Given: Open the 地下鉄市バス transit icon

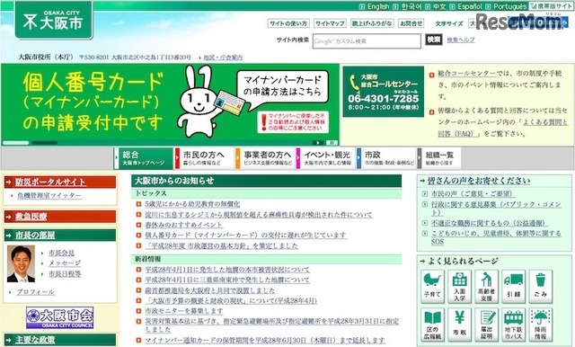Looking at the screenshot, I should click(x=513, y=325).
